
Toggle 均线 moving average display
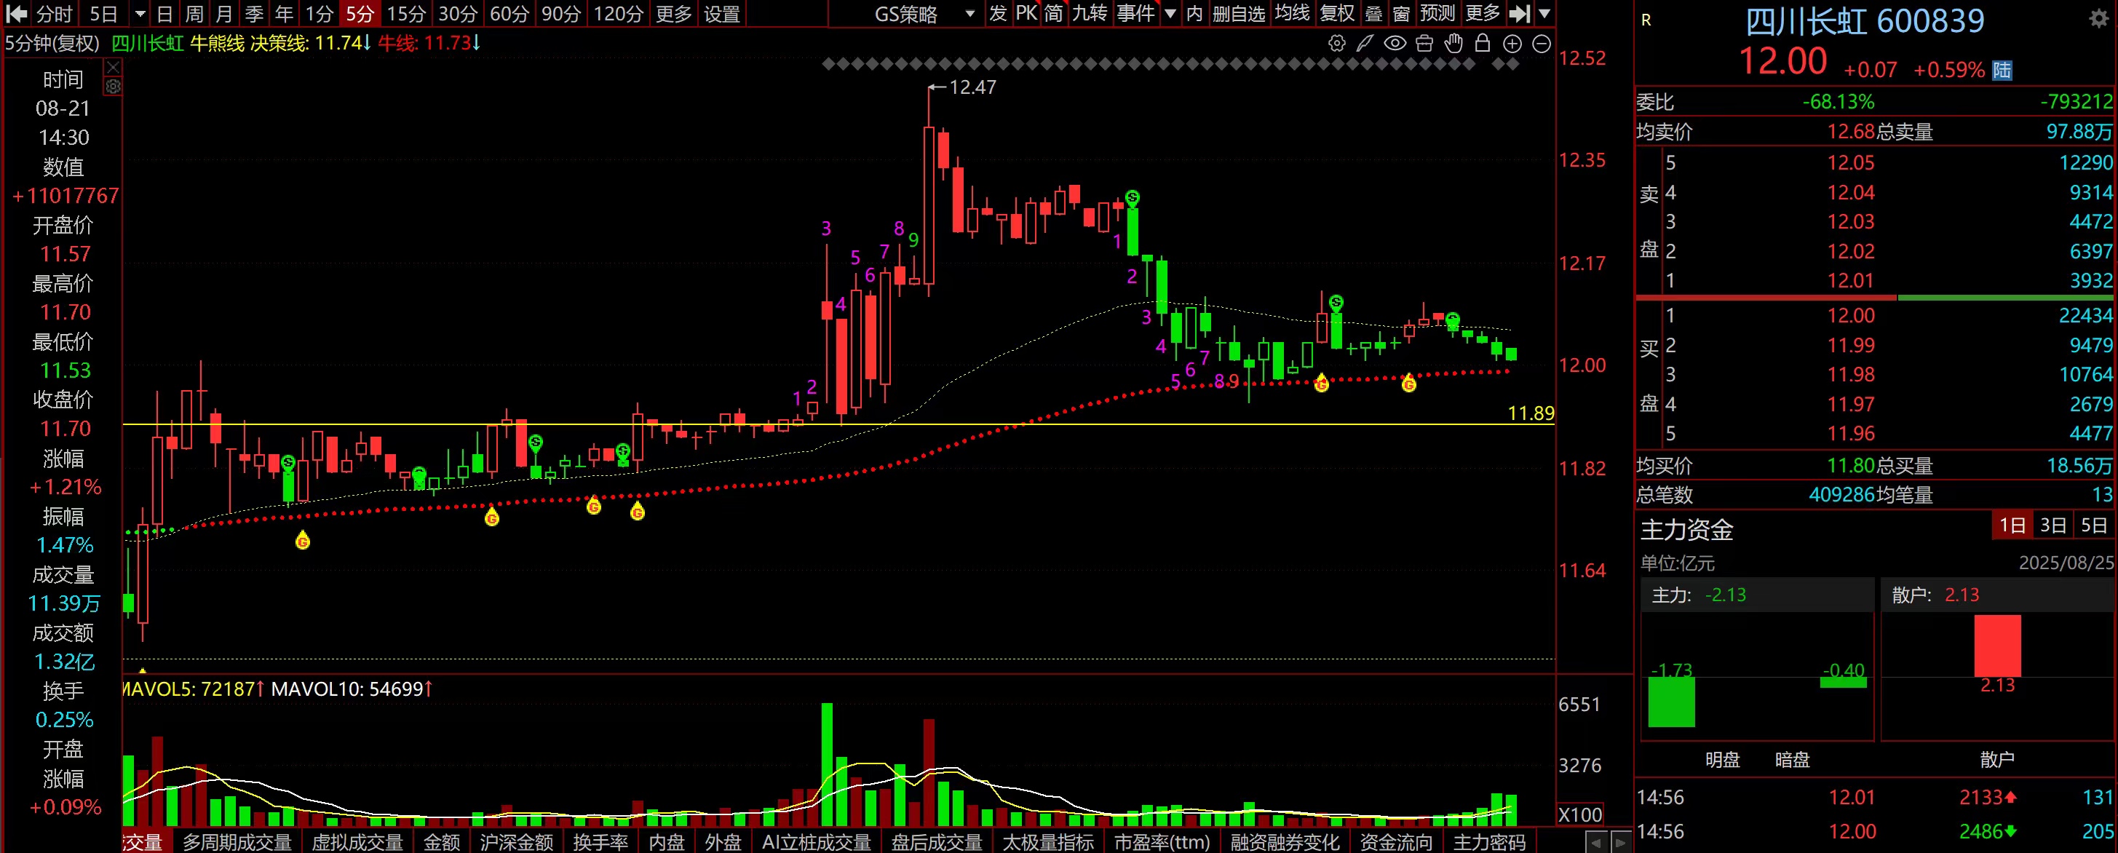click(x=1292, y=13)
